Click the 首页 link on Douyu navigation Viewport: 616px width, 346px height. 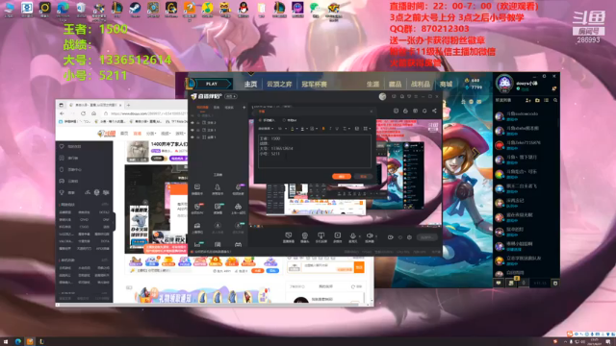[124, 134]
